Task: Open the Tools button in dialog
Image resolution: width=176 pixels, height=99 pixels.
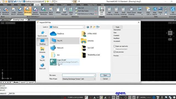Action: pyautogui.click(x=117, y=27)
